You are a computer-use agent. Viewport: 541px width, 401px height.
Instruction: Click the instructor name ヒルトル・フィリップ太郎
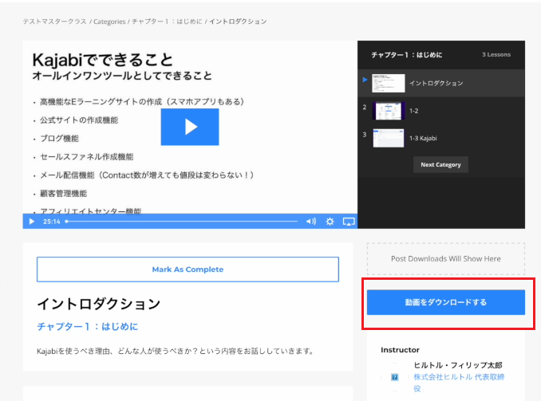tap(458, 365)
